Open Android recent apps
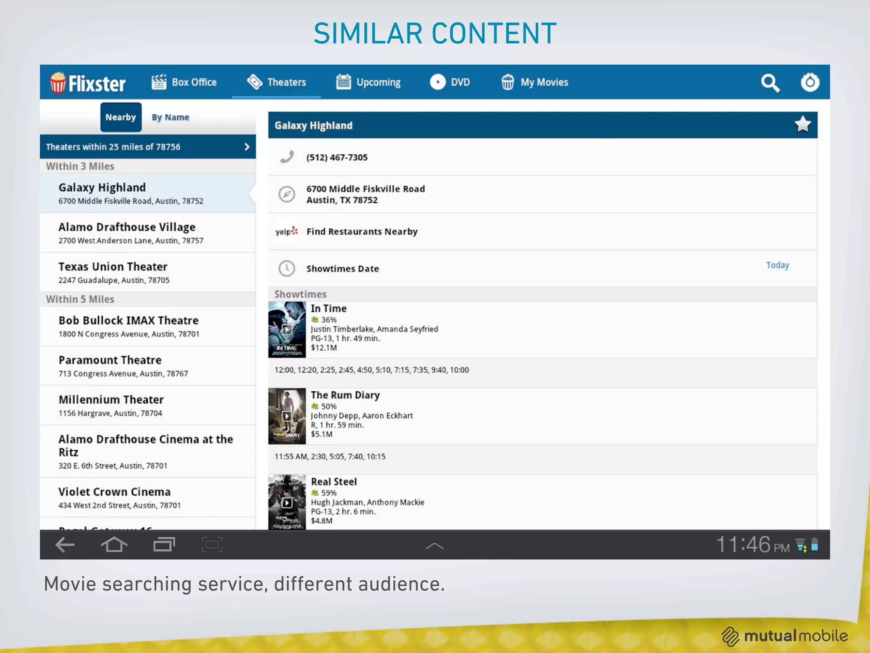The height and width of the screenshot is (653, 870). click(x=164, y=545)
